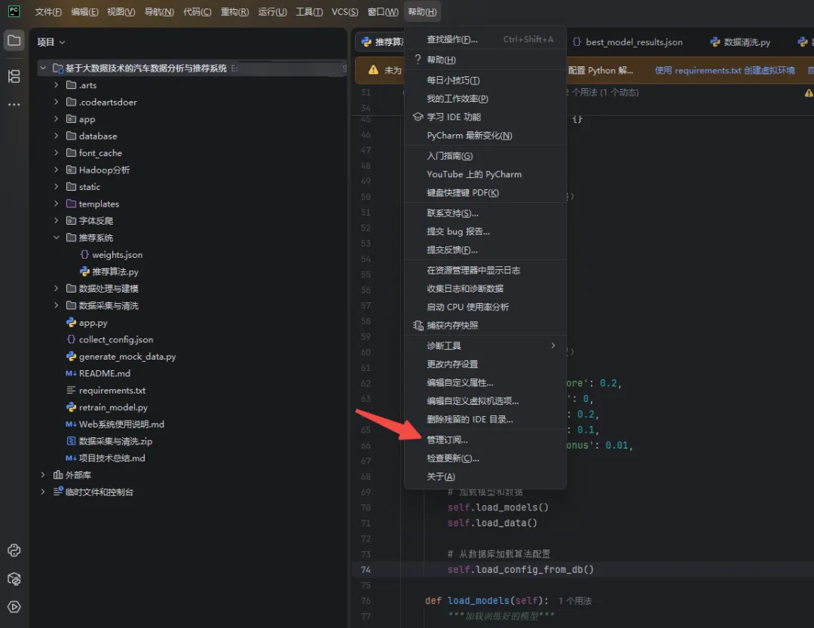Select the font_cache folder
Viewport: 814px width, 628px height.
(x=100, y=153)
